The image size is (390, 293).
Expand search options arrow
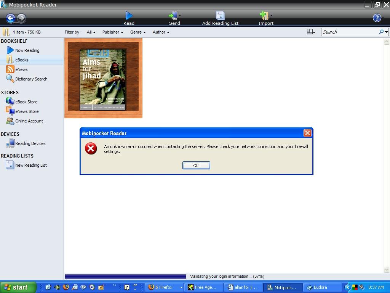tap(386, 32)
